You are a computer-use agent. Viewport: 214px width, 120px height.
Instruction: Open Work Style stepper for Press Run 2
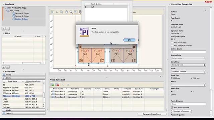coord(81,94)
